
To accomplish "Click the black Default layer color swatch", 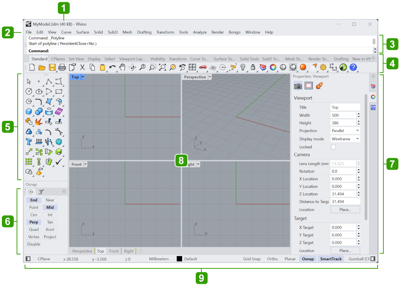I will click(x=179, y=259).
